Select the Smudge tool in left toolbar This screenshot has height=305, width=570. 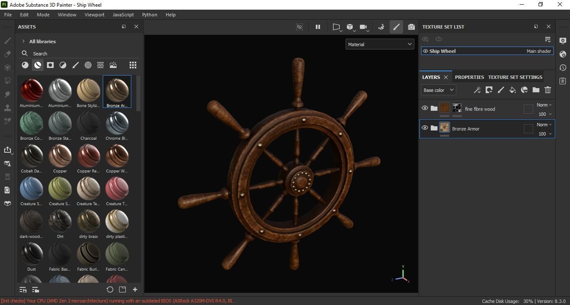point(7,94)
